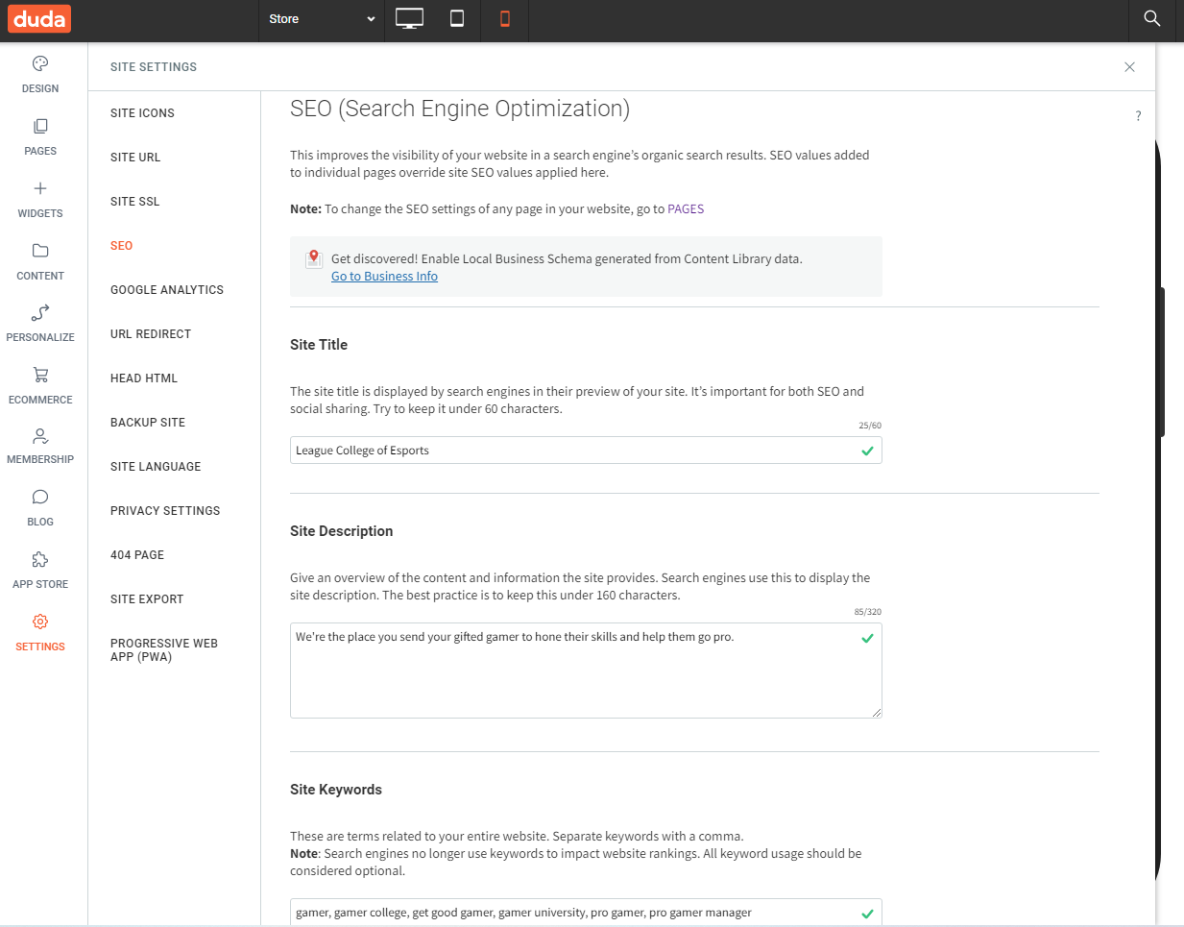Viewport: 1184px width, 927px height.
Task: Click the Site Description section heading
Action: (x=342, y=531)
